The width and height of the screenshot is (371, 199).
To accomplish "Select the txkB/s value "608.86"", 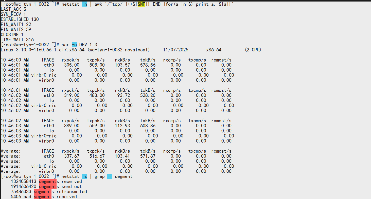I will point(148,126).
